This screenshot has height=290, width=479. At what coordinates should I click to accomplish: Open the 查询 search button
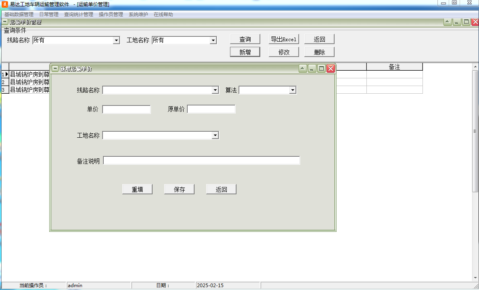(x=245, y=39)
